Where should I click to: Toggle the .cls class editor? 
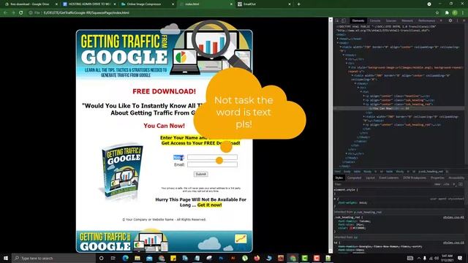pos(446,184)
